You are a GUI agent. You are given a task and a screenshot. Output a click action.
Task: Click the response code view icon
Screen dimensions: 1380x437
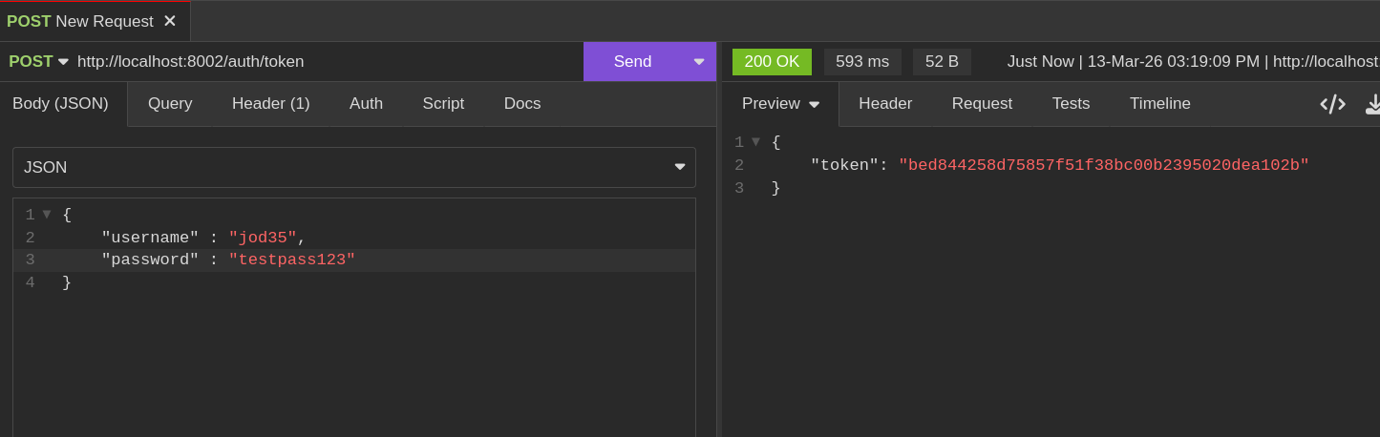1332,104
